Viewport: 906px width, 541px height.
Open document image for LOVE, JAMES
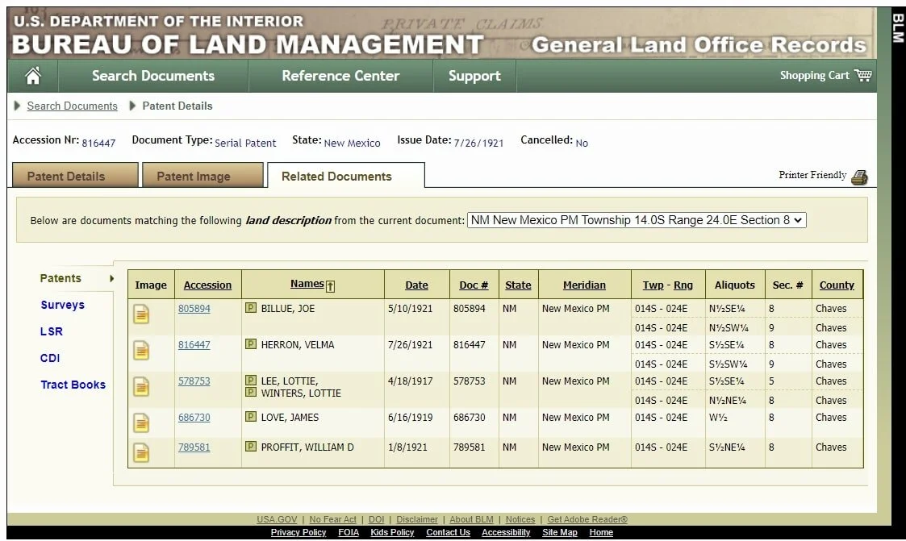[141, 422]
